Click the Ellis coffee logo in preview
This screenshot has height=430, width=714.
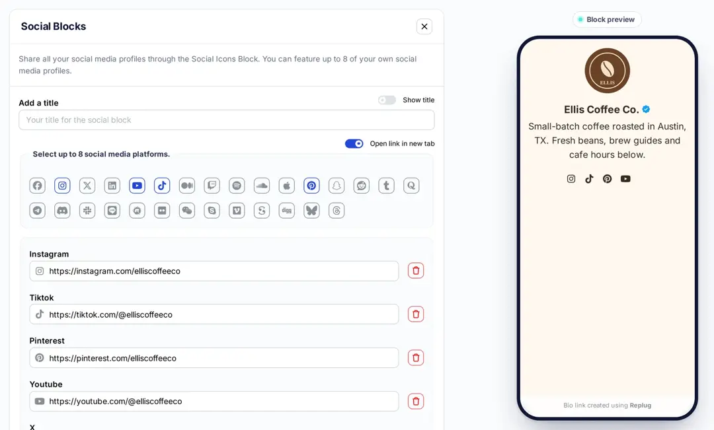click(608, 71)
